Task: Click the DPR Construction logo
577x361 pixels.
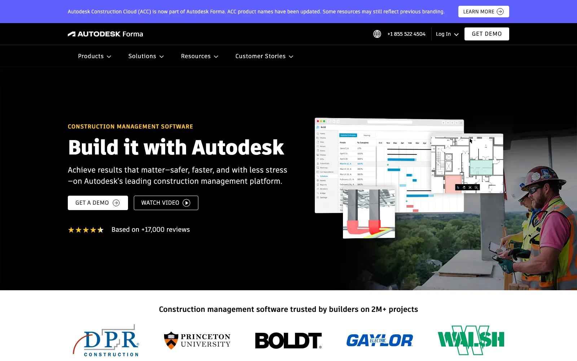Action: (106, 340)
